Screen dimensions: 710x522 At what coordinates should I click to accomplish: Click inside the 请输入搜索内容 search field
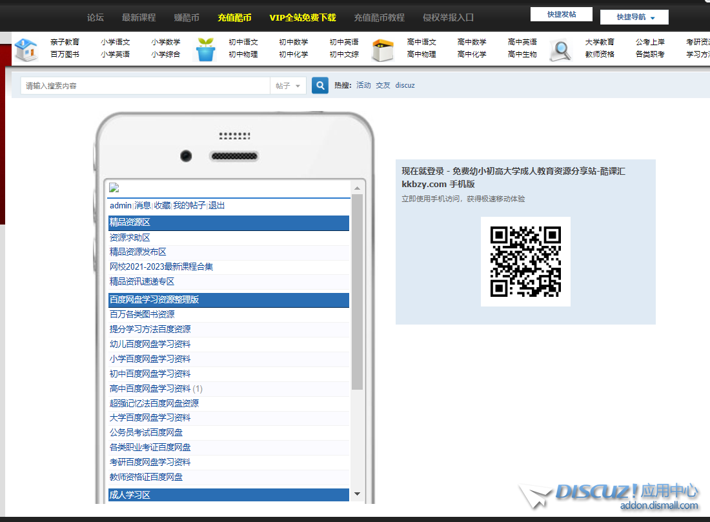(x=142, y=85)
